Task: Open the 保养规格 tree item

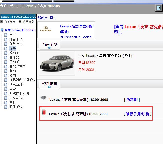Action: [x=16, y=44]
